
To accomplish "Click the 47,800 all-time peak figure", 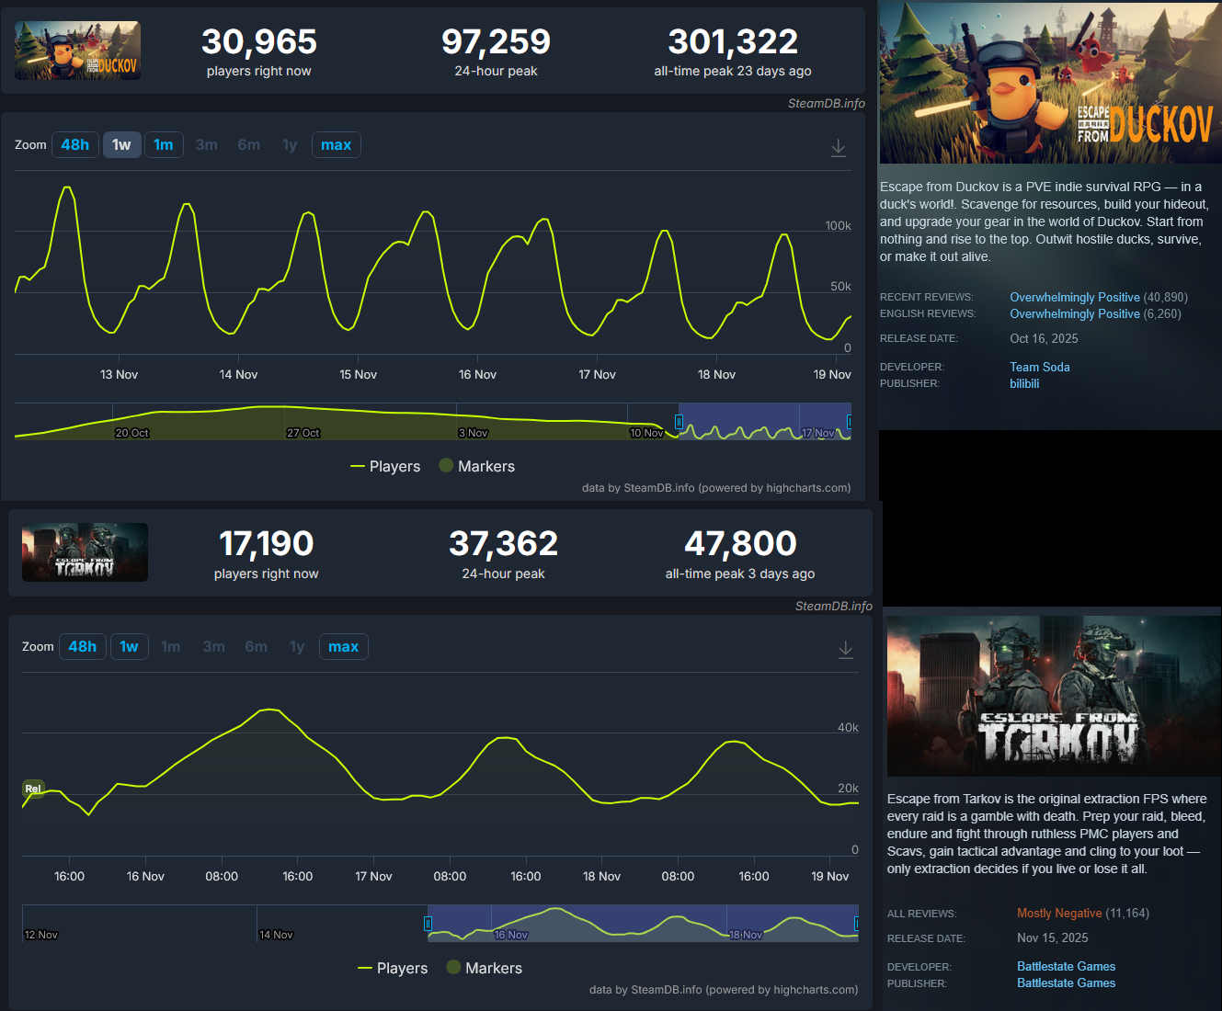I will [740, 543].
